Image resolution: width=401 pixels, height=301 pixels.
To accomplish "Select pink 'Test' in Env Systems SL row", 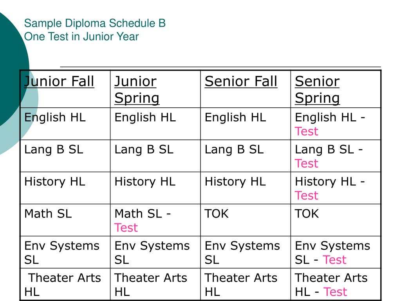I will (334, 260).
